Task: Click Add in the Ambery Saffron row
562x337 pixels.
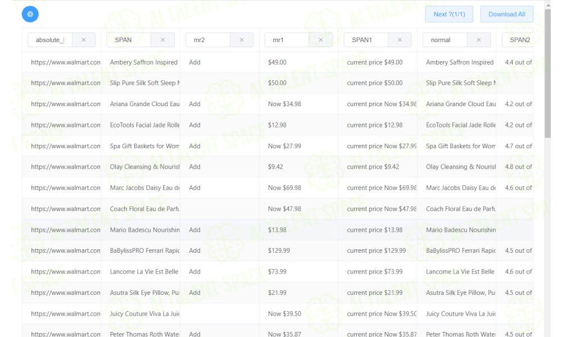Action: [x=194, y=62]
